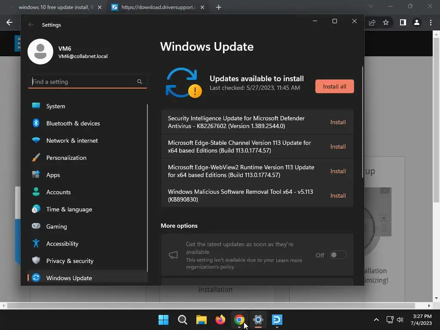The height and width of the screenshot is (330, 440).
Task: Switch to download.driversupport tab
Action: tap(158, 7)
